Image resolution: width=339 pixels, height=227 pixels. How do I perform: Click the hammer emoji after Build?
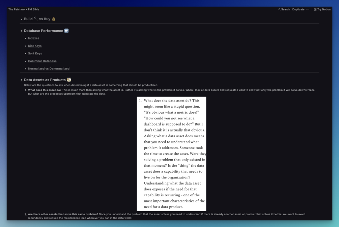click(x=35, y=19)
